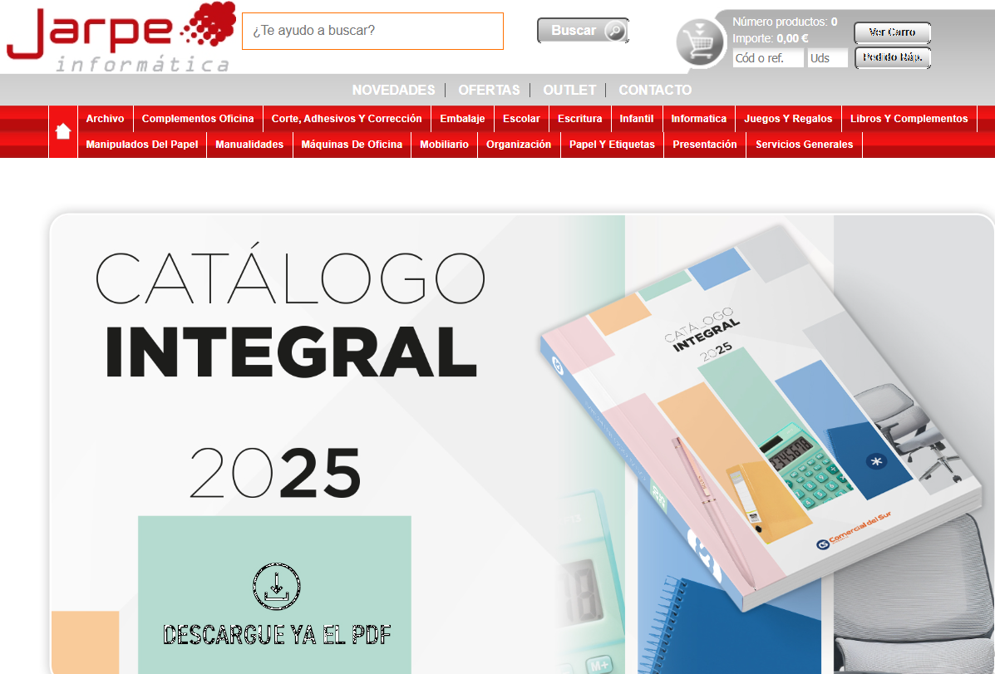Screen dimensions: 995x674
Task: Open the OFERTAS page
Action: tap(489, 90)
